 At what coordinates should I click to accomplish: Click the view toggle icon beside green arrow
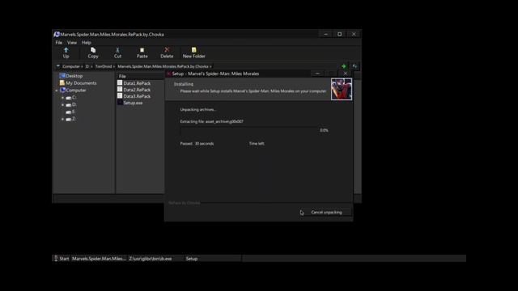coord(355,66)
